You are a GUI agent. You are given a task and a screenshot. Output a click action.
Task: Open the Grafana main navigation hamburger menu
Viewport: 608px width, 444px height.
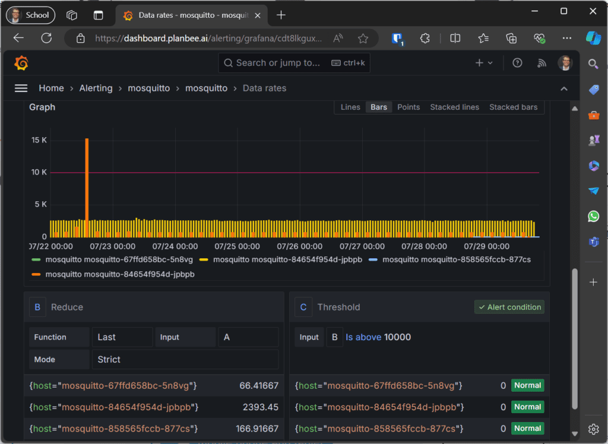point(21,88)
